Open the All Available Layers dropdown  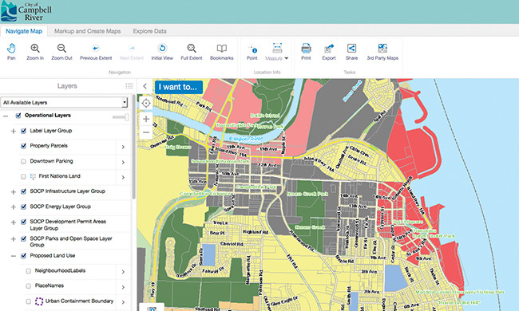(64, 102)
